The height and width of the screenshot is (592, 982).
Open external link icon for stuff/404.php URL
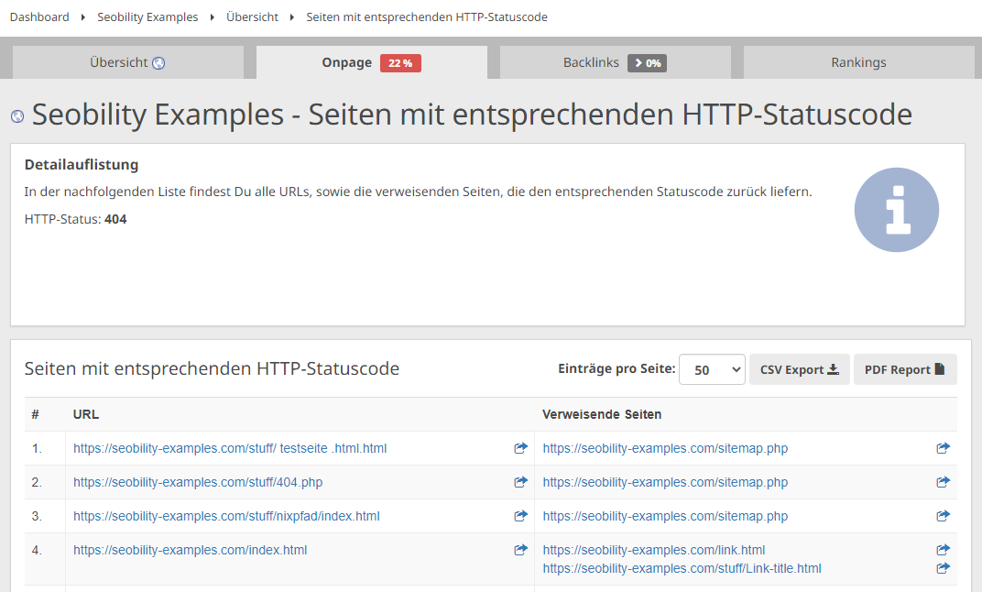coord(520,482)
